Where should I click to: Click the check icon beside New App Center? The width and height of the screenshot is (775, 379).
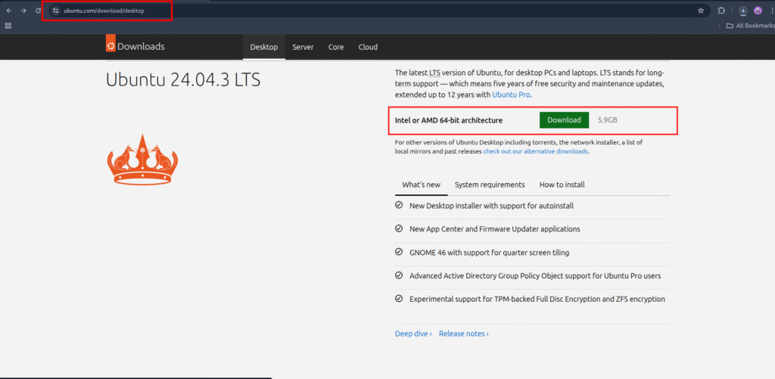click(399, 228)
